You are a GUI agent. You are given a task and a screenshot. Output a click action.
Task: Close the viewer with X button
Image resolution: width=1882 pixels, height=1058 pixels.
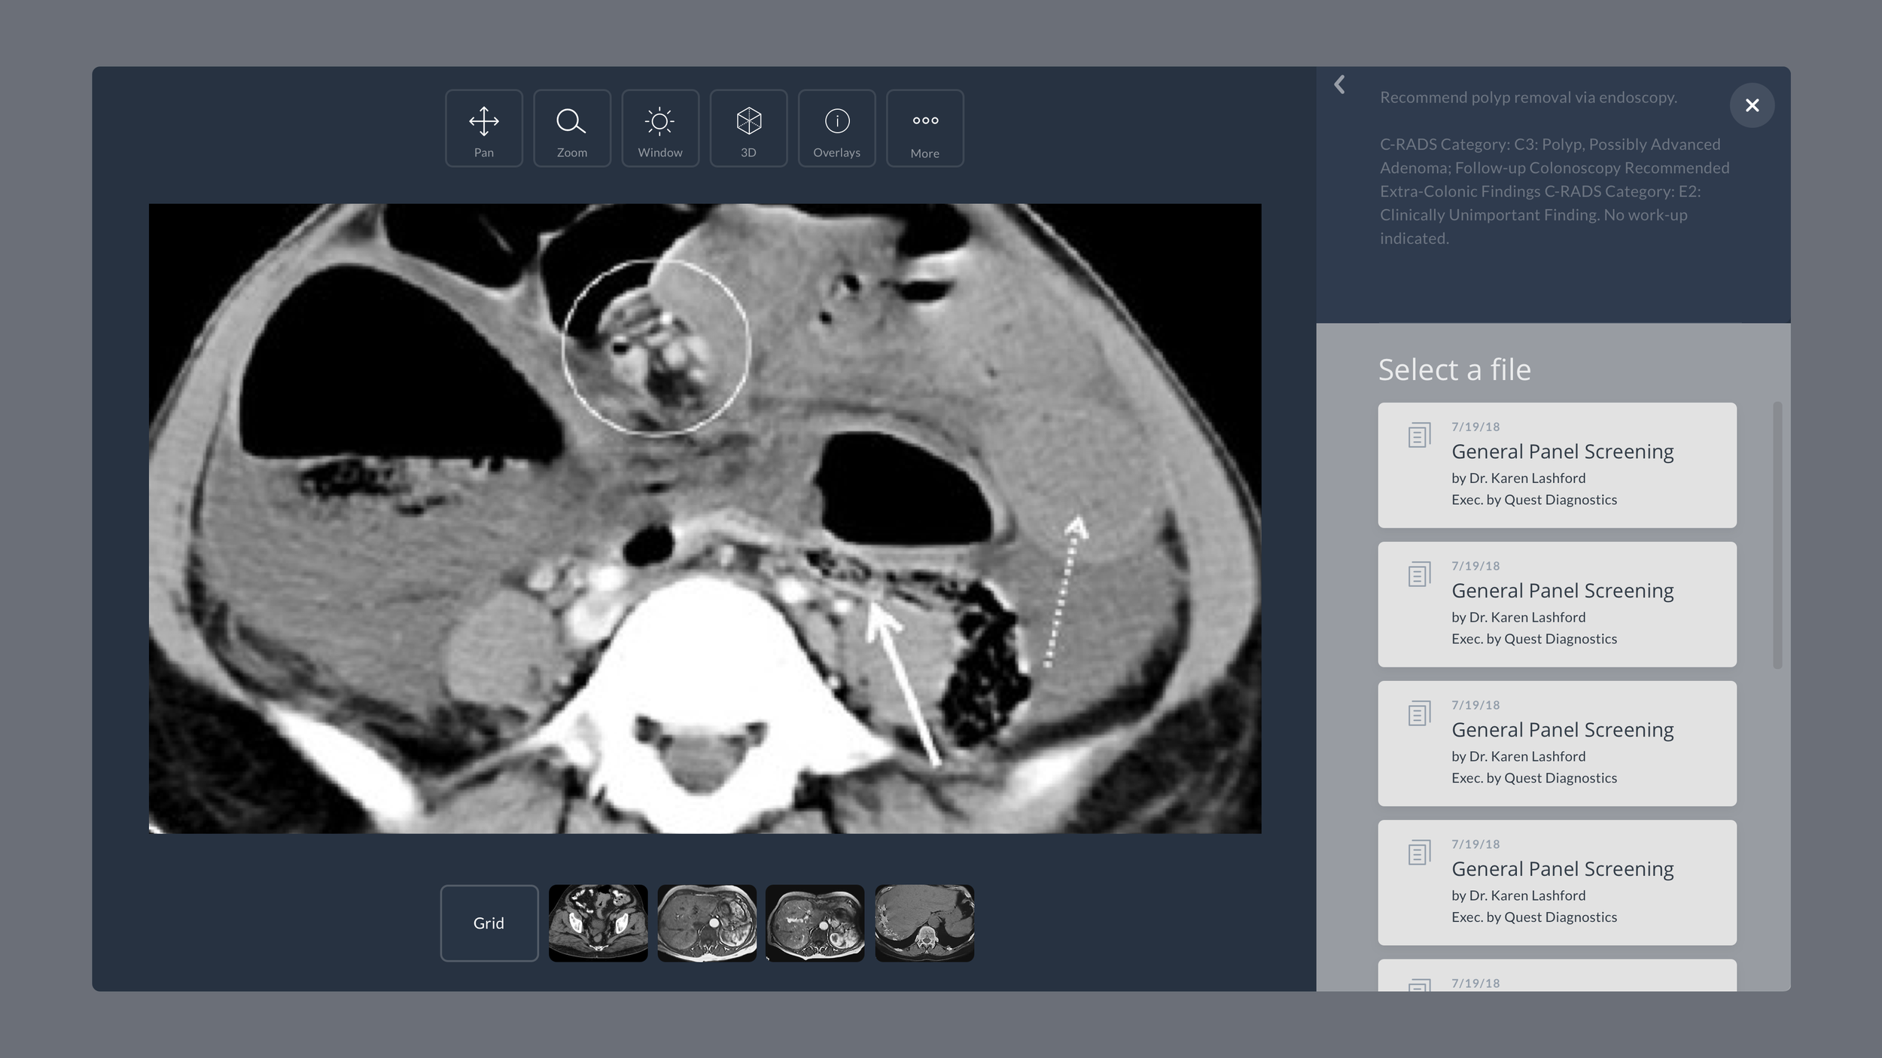click(x=1752, y=105)
